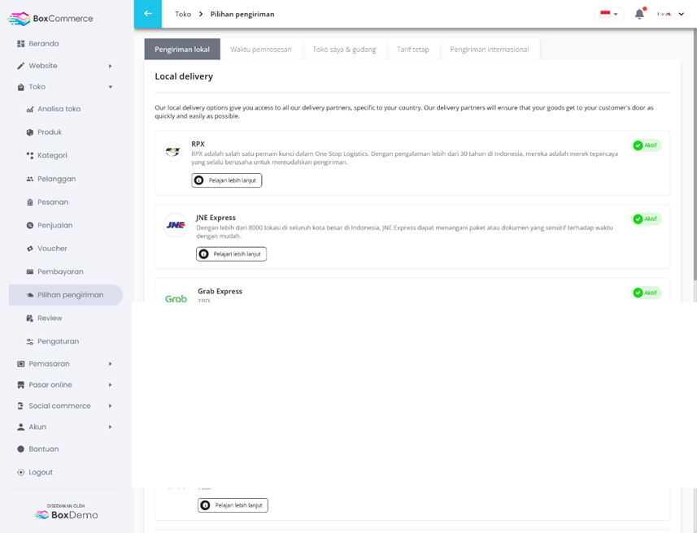Click the Social commerce icon
This screenshot has width=697, height=533.
pos(20,406)
